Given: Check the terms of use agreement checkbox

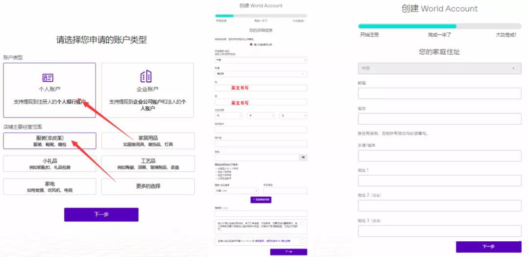Looking at the screenshot, I should click(303, 240).
